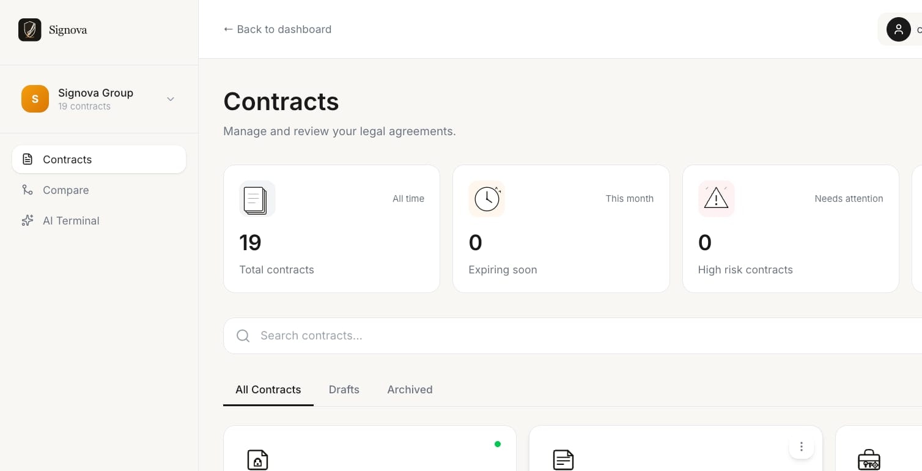Select the All Contracts tab
Screen dimensions: 922x471
268,390
